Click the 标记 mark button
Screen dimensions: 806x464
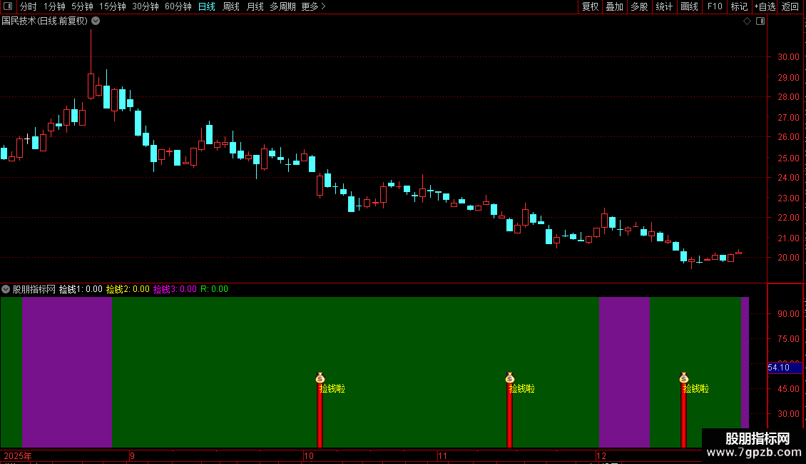[x=739, y=6]
